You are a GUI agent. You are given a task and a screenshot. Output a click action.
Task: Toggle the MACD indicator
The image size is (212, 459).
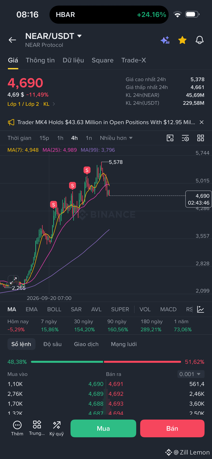(x=168, y=309)
